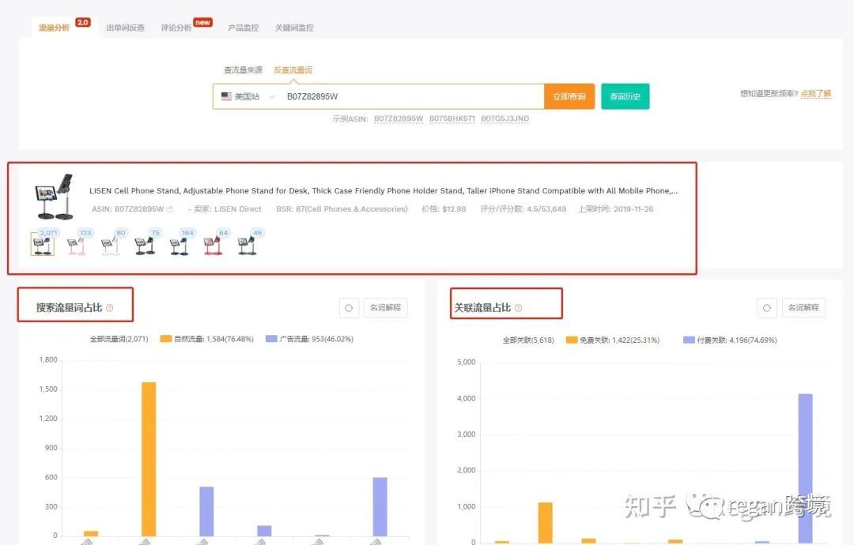Open the LISEN Cell Phone Stand title link
Viewport: 854px width, 545px height.
pyautogui.click(x=384, y=190)
